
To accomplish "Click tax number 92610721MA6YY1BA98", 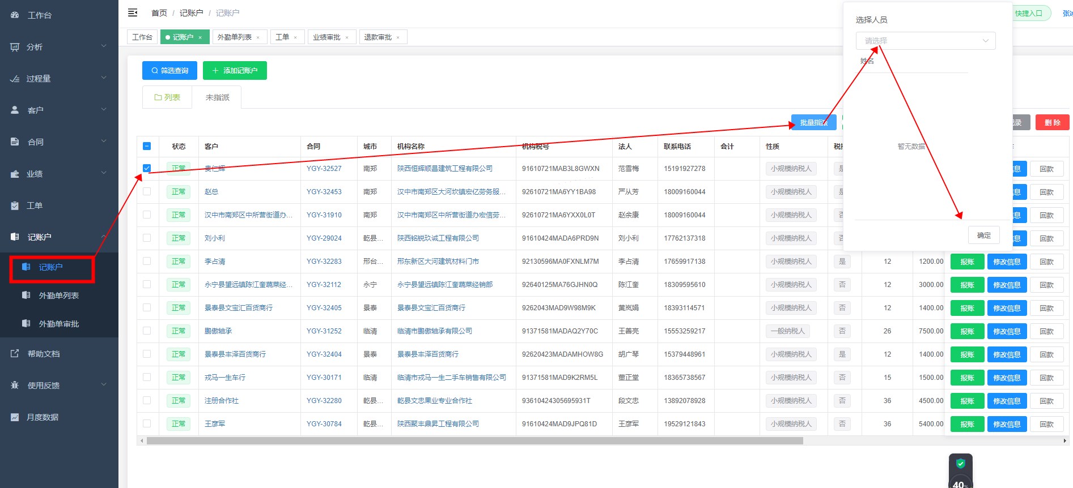I will click(x=559, y=192).
